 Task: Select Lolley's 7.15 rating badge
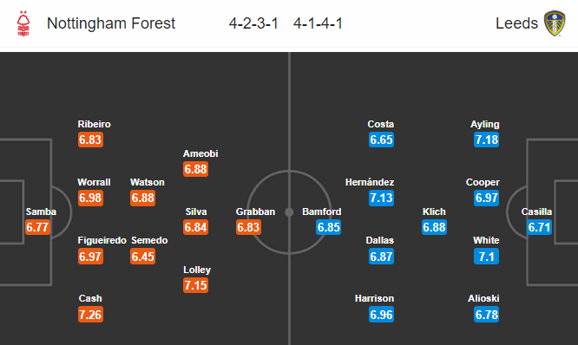pos(196,285)
